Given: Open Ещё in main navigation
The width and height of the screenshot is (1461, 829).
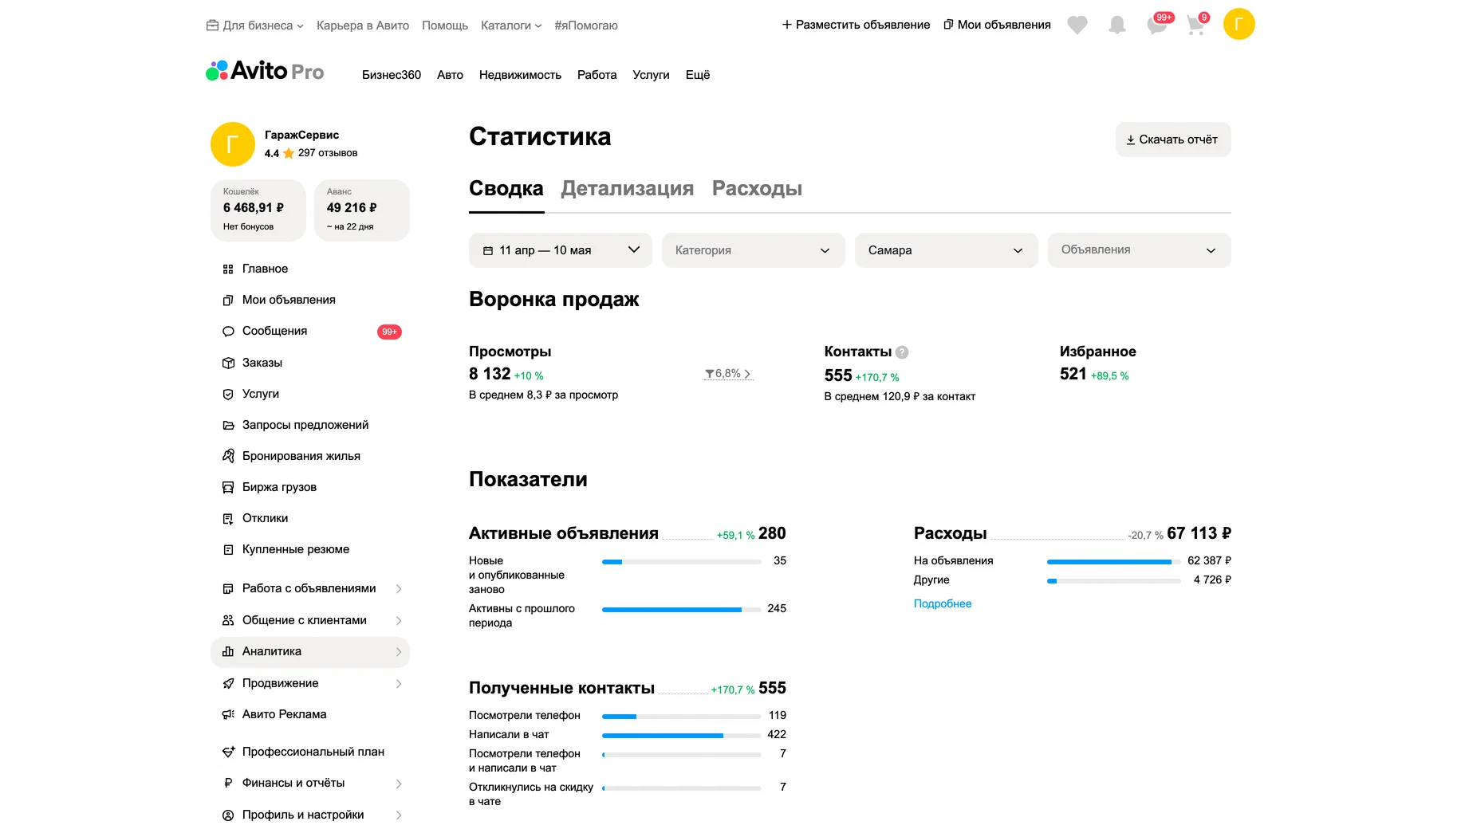Looking at the screenshot, I should (x=698, y=75).
